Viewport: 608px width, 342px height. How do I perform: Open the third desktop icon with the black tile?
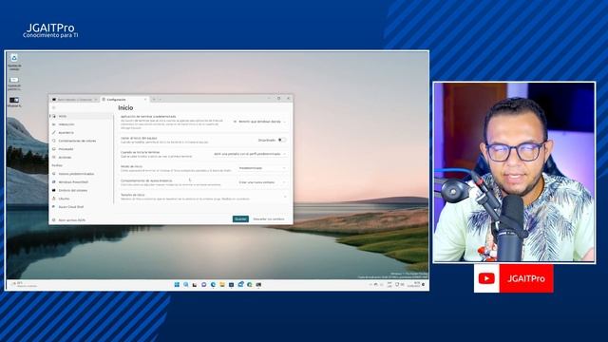coord(14,102)
